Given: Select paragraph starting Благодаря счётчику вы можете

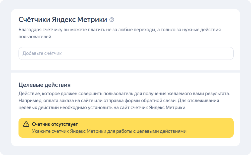Looking at the screenshot, I should (119, 33).
